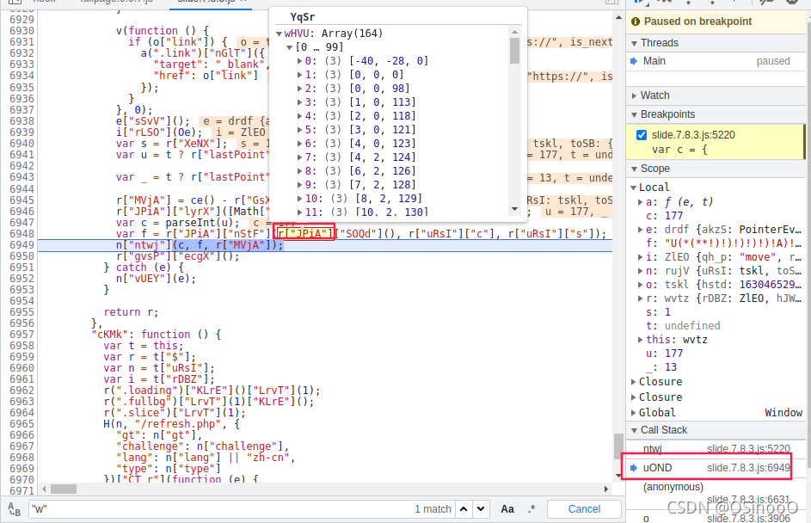Expand variable 'n: rujV' in Local scope
Image resolution: width=811 pixels, height=523 pixels.
(x=641, y=271)
